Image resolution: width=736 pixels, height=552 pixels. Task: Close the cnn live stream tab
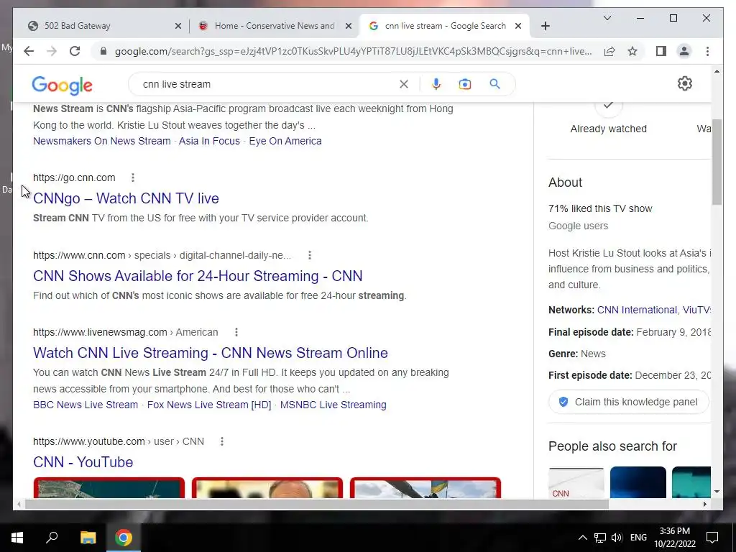[518, 26]
